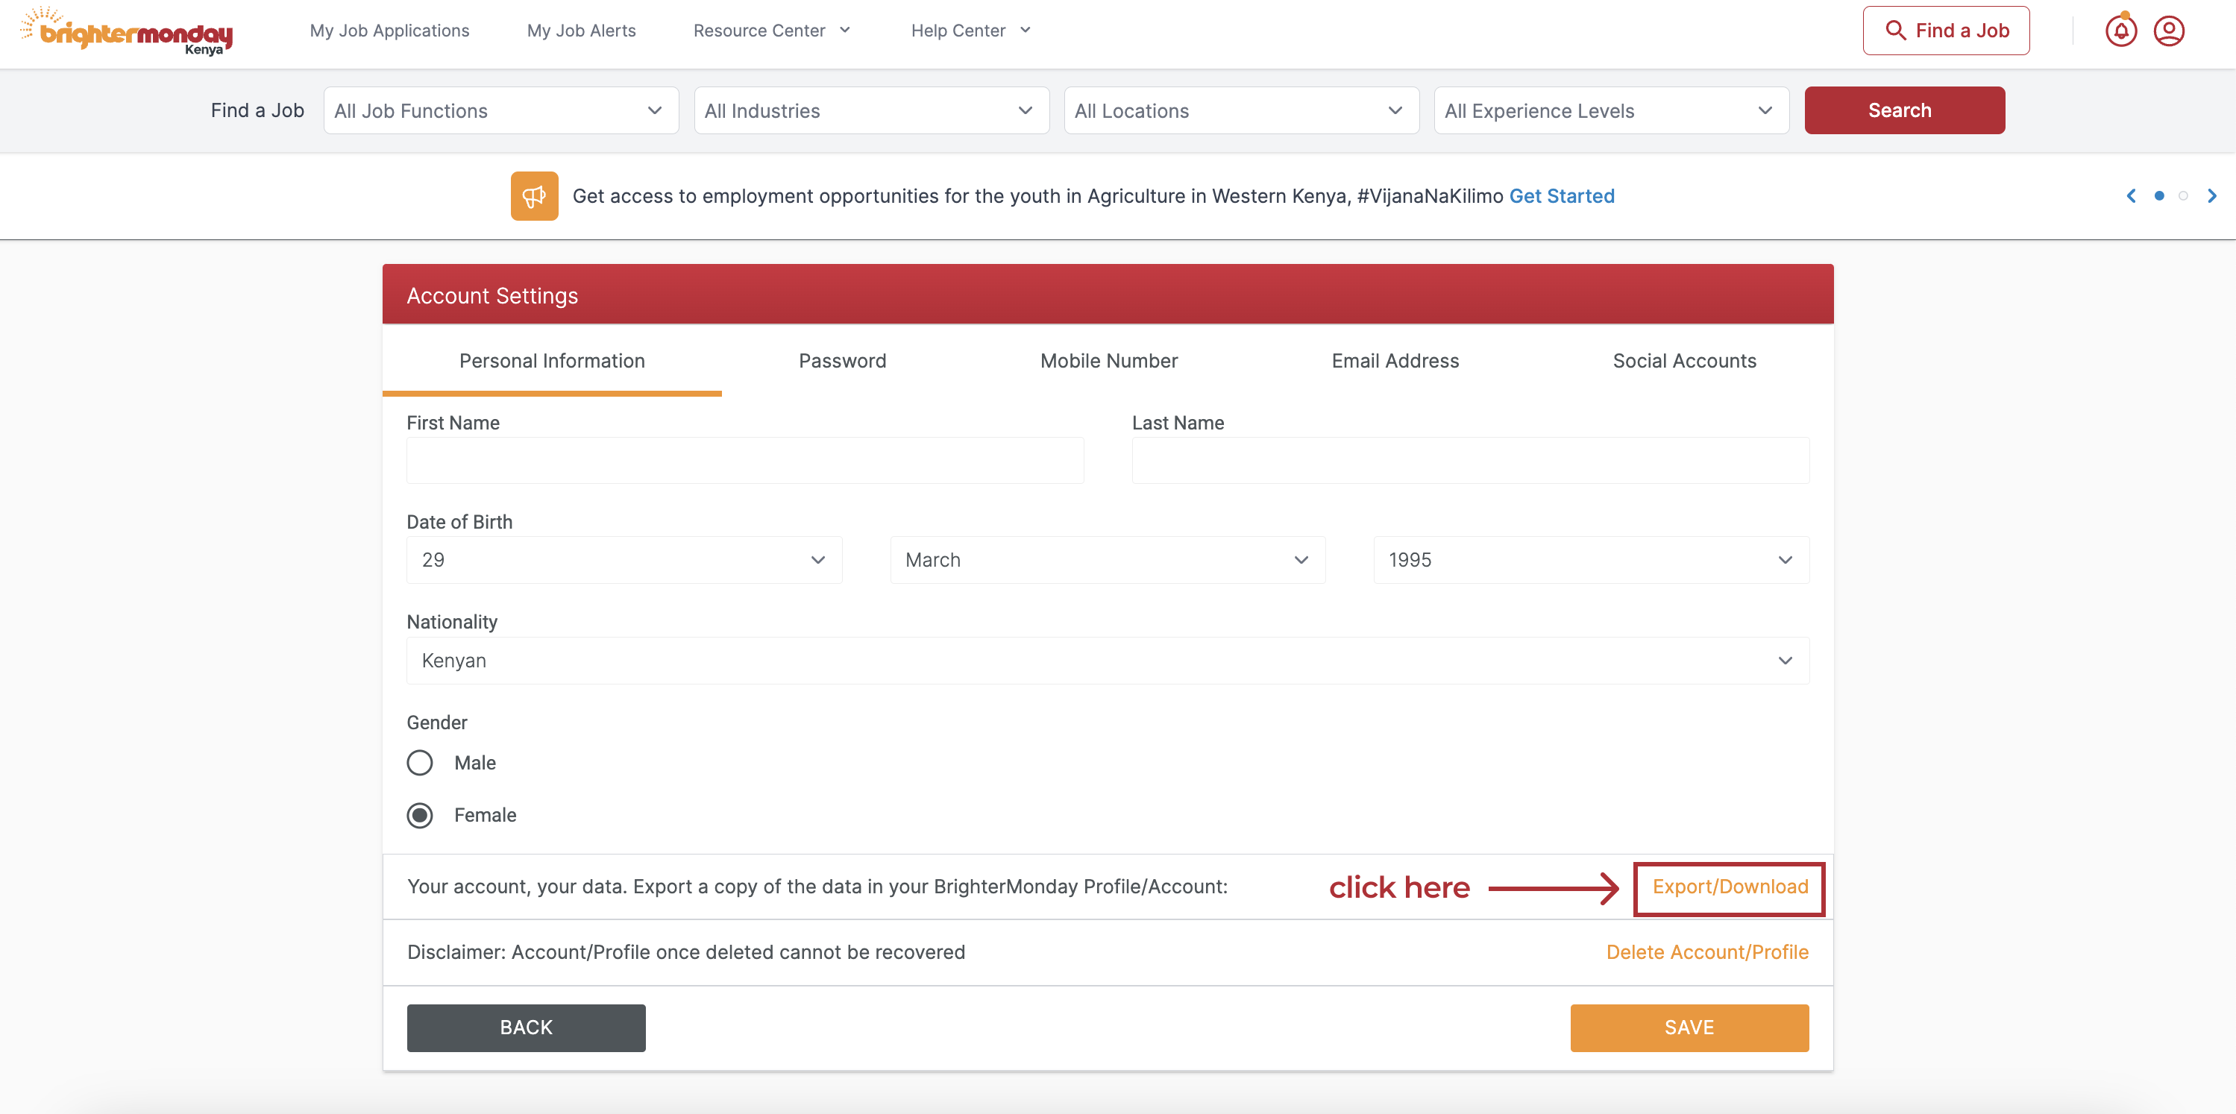Image resolution: width=2236 pixels, height=1114 pixels.
Task: Open My Job Applications
Action: click(x=390, y=31)
